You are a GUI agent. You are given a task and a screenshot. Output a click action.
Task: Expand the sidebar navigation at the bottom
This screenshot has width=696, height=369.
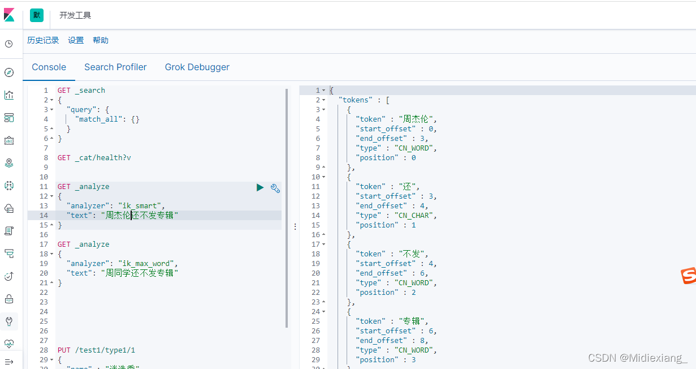[9, 362]
